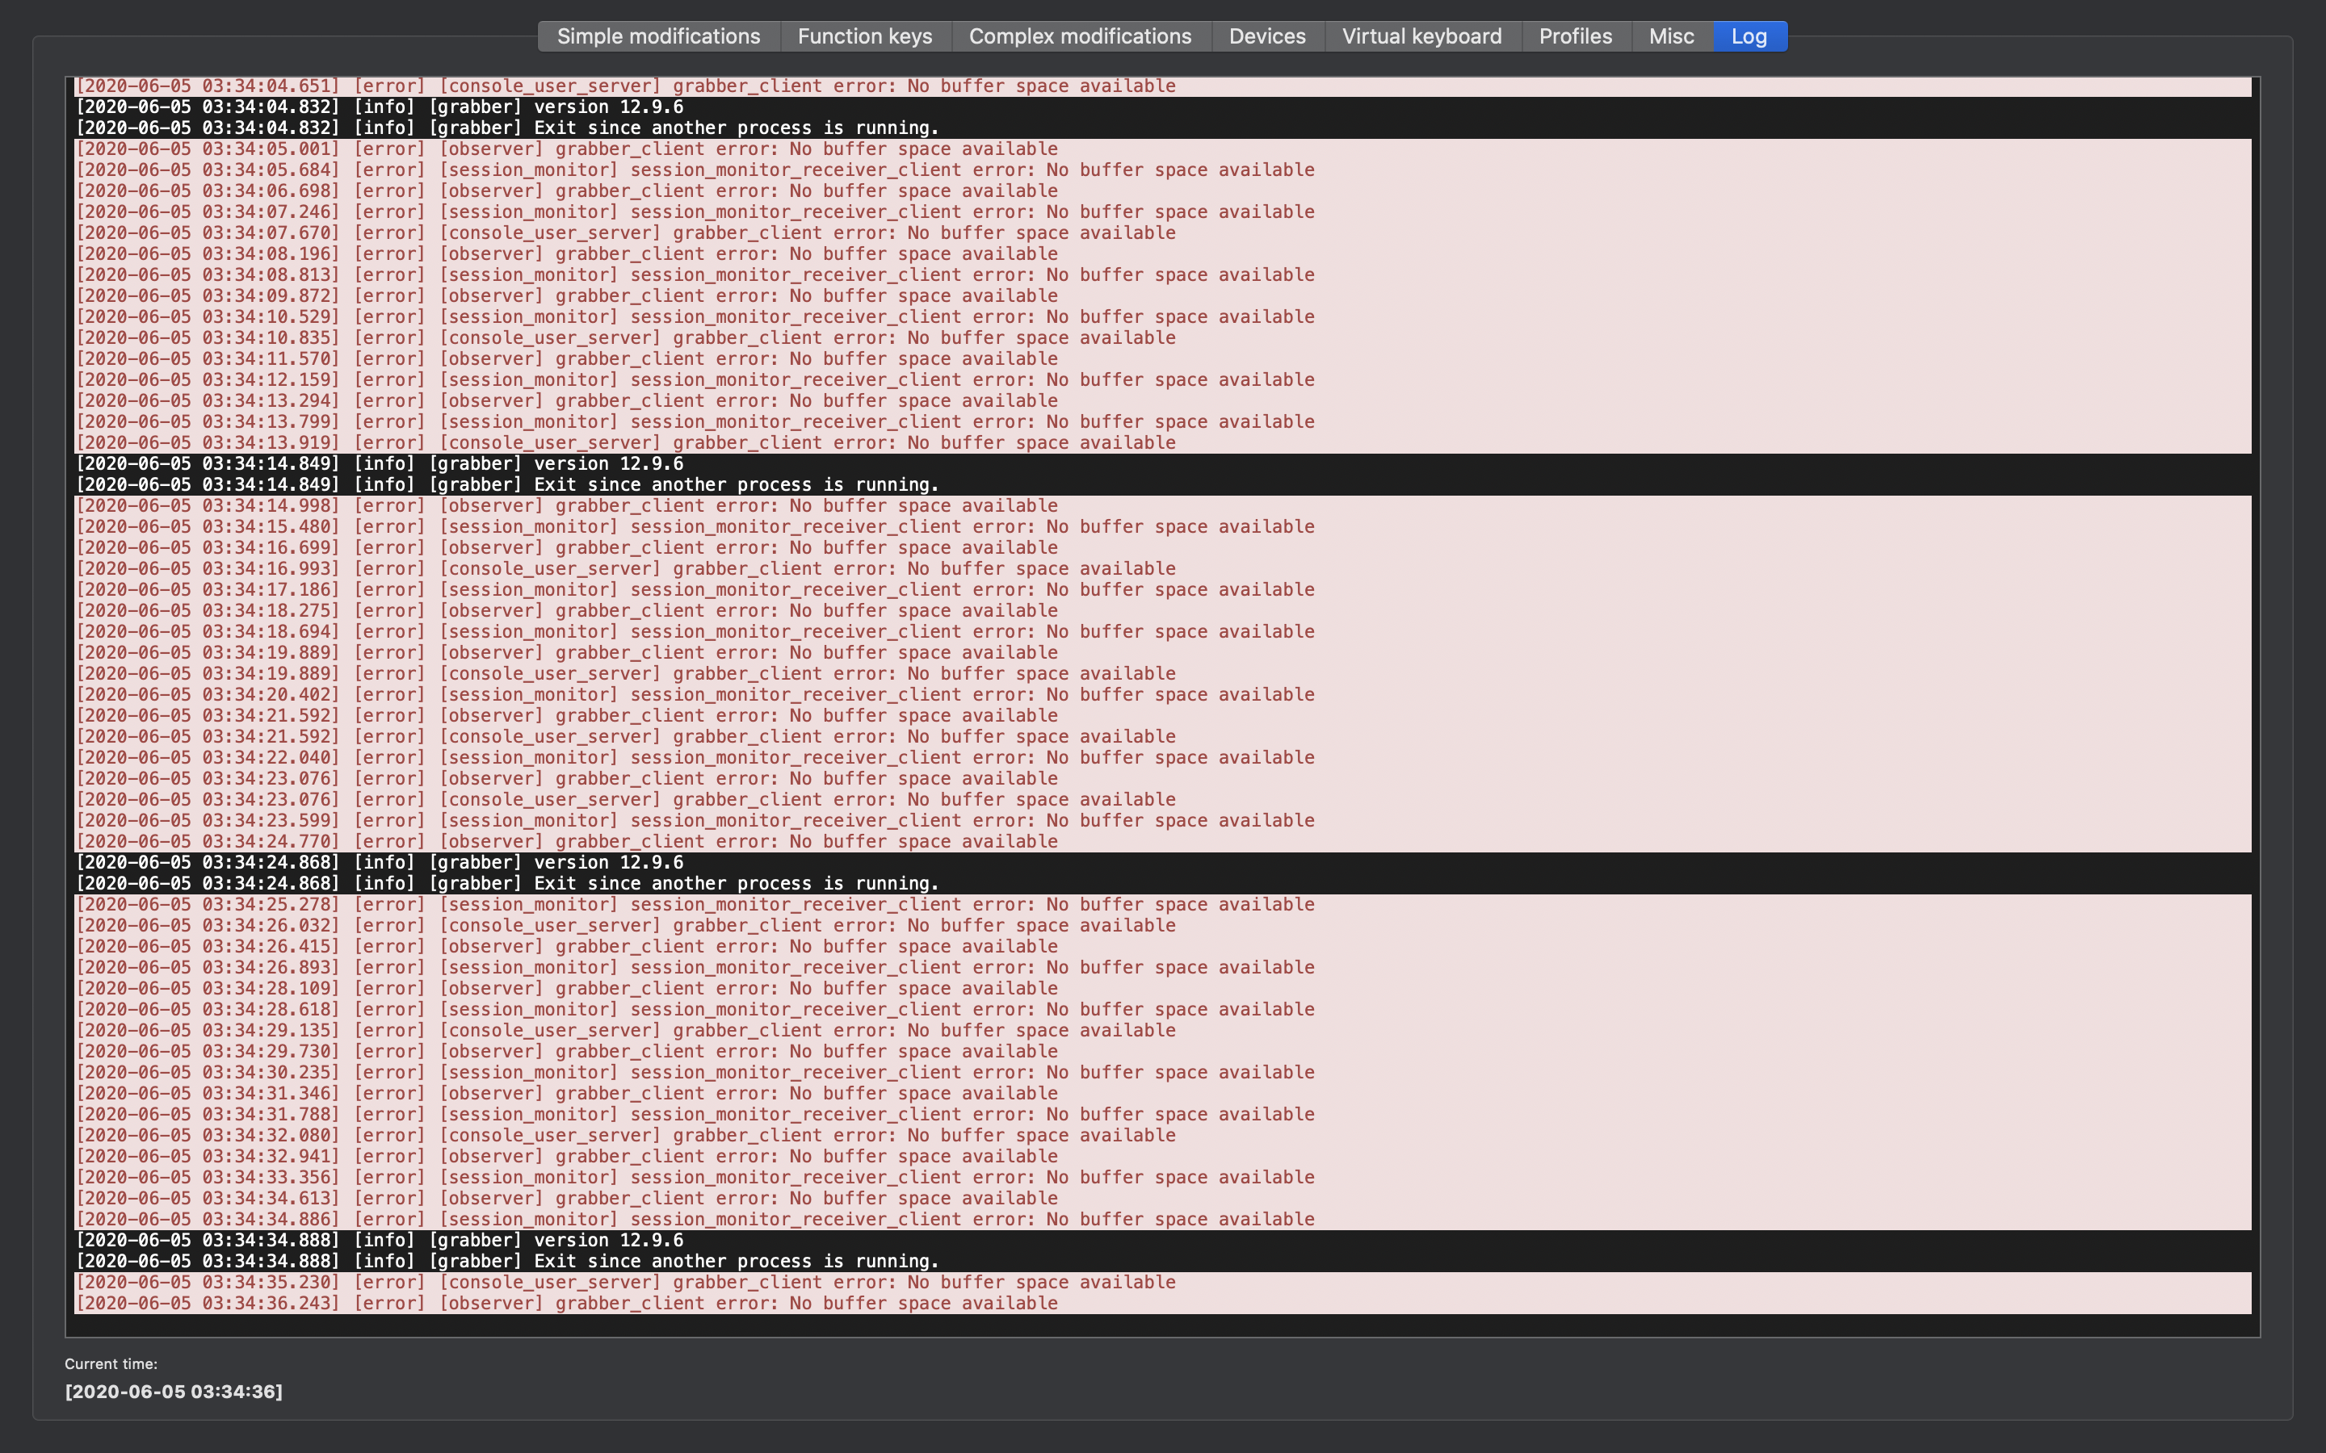Screen dimensions: 2326x1453
Task: Click the first console_user_server error log line
Action: click(625, 86)
